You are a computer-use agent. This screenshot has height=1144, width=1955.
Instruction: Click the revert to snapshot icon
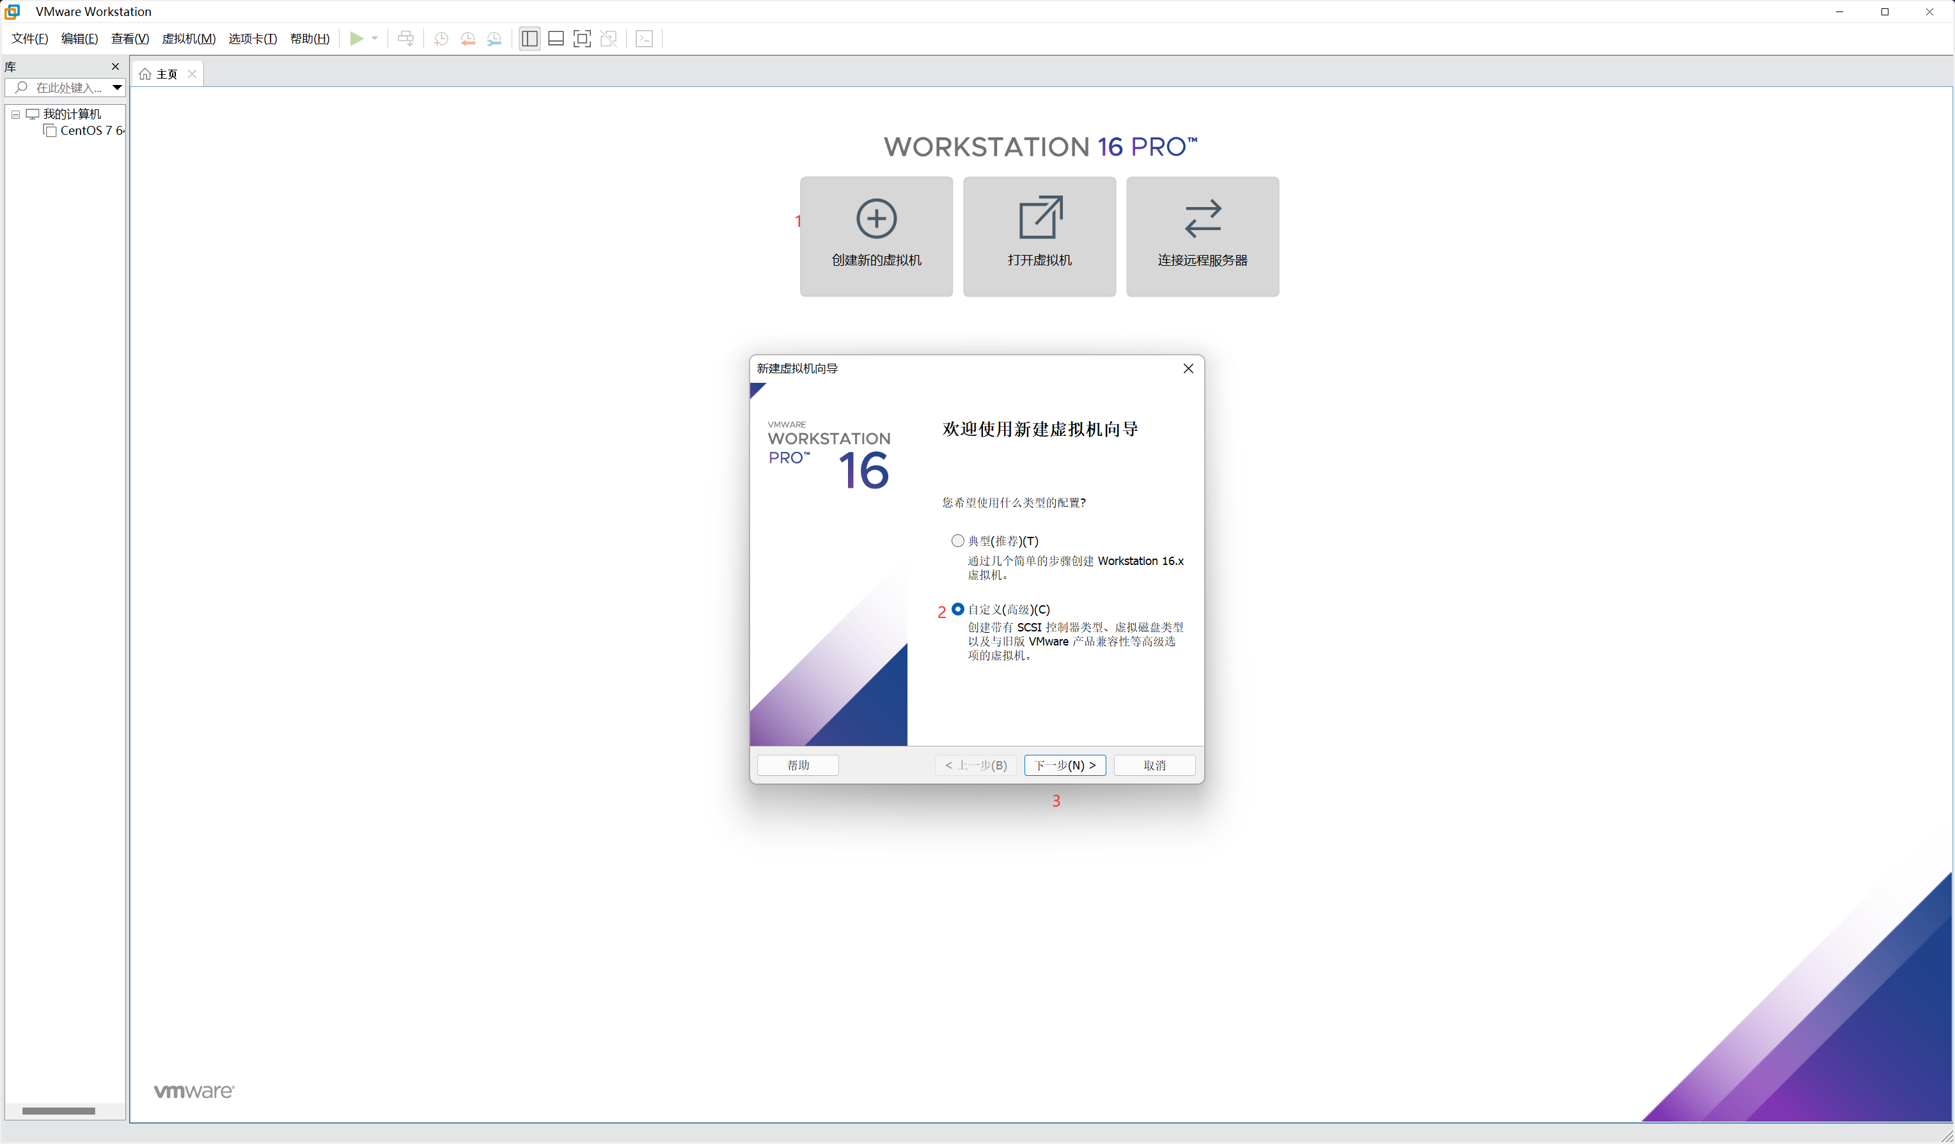467,39
